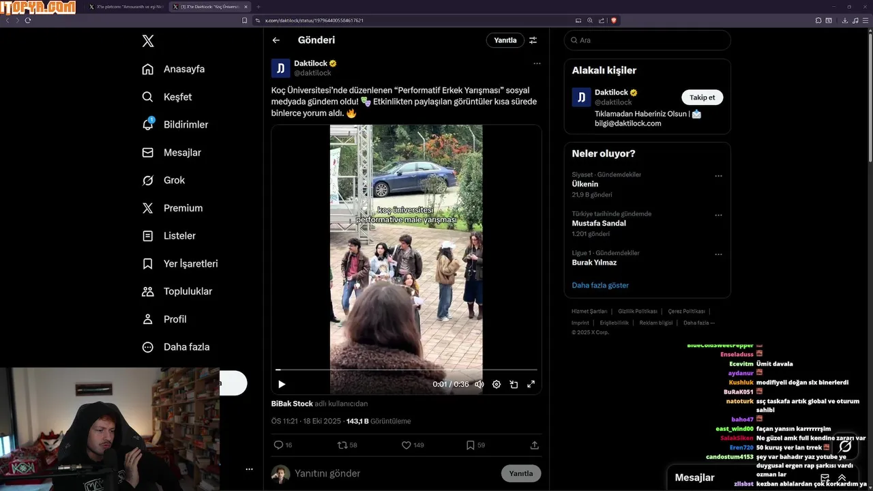
Task: Open Mustafa Sandal trend
Action: click(599, 223)
